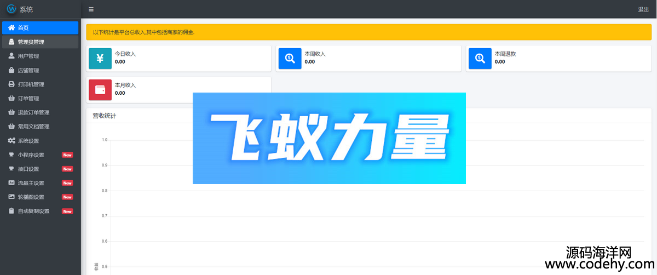Click the blue magnifier icon for 本周收入
Screen dimensions: 657x275
click(290, 58)
